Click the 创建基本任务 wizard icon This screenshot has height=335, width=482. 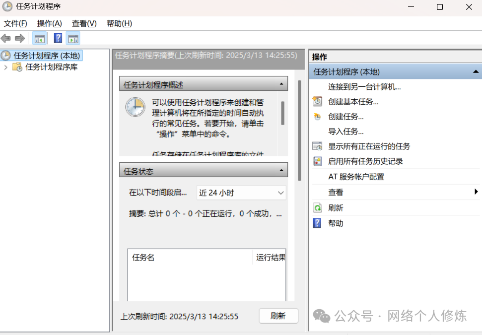coord(317,102)
